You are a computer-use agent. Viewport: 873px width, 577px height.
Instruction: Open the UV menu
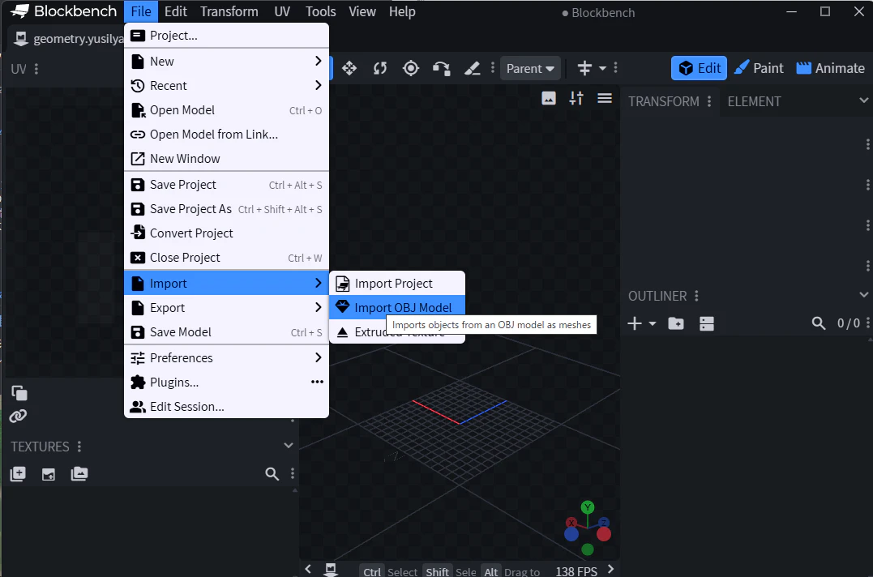click(x=282, y=11)
